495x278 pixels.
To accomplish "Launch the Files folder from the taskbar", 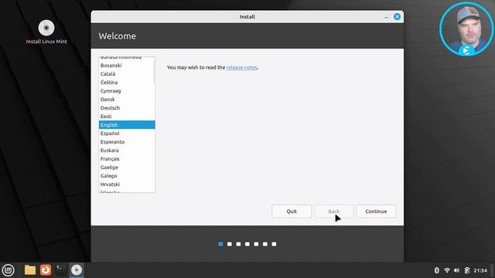I will [30, 270].
